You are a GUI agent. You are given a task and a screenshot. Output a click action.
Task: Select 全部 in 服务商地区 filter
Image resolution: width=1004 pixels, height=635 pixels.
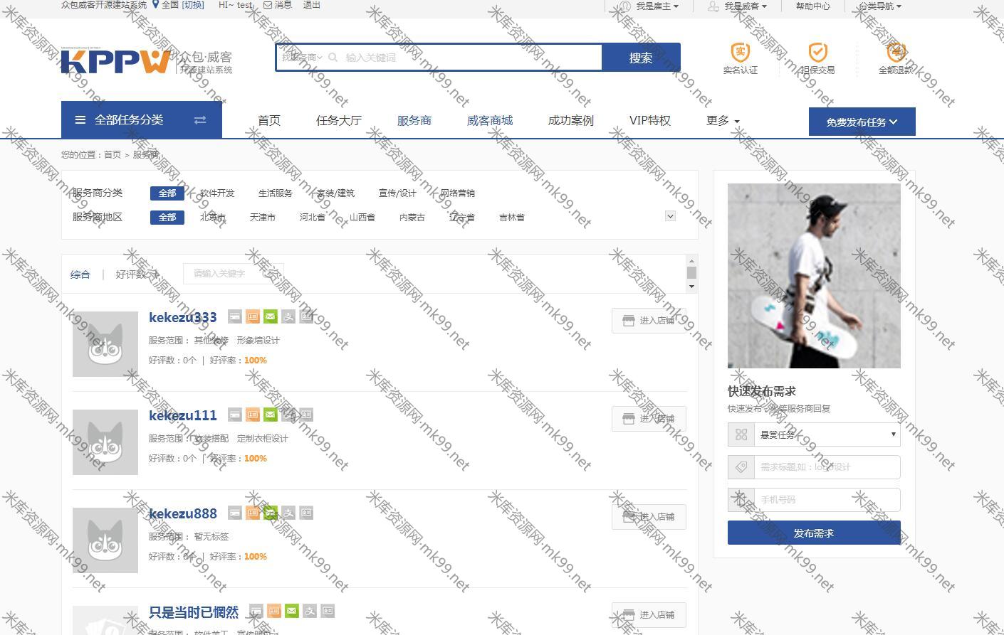click(167, 218)
